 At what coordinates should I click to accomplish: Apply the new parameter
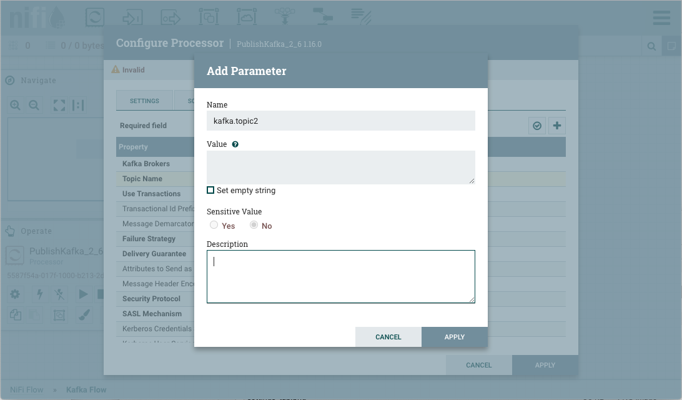[454, 337]
